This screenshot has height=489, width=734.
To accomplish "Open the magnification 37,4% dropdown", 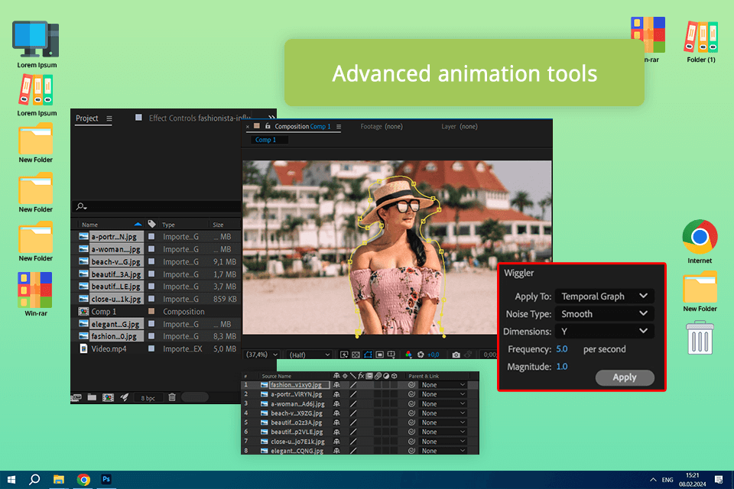I will pyautogui.click(x=262, y=355).
